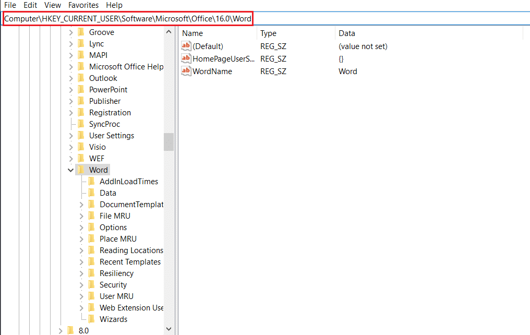Click the AddInLoadTimes folder icon

[92, 181]
